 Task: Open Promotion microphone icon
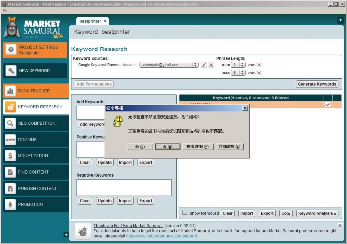coord(10,205)
